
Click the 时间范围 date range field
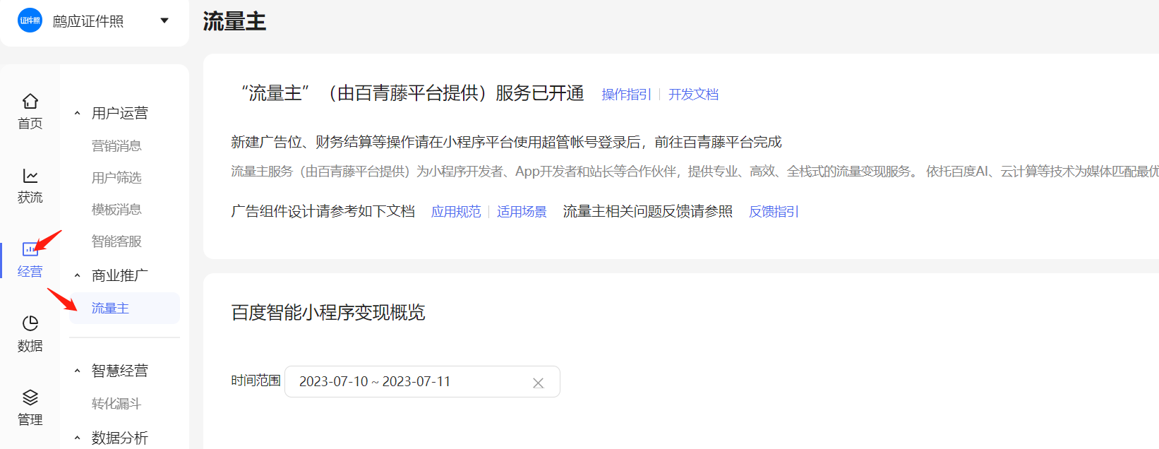click(x=422, y=381)
